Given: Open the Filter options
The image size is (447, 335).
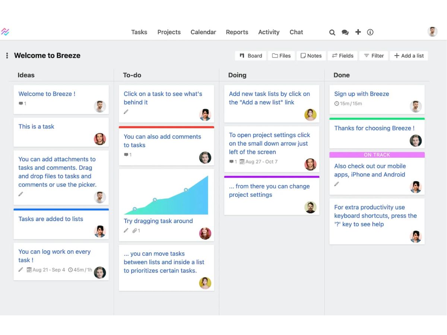Looking at the screenshot, I should click(374, 56).
